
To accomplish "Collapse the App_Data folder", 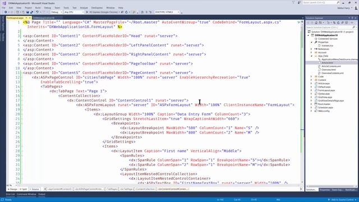I will click(x=311, y=56).
